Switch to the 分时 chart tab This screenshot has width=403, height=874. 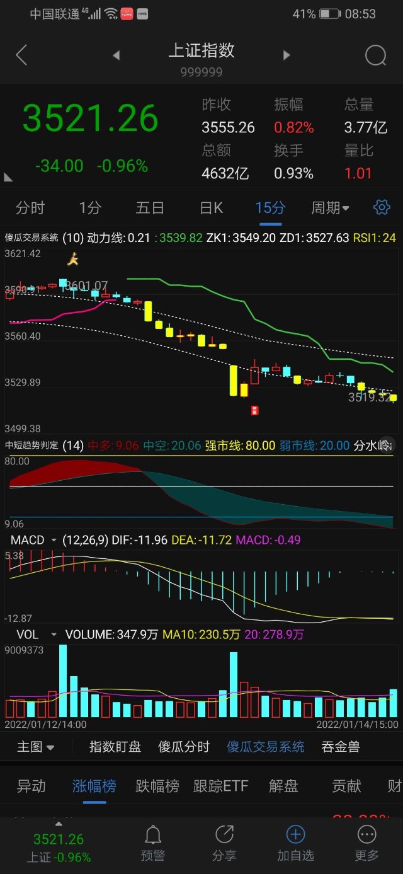pos(30,207)
